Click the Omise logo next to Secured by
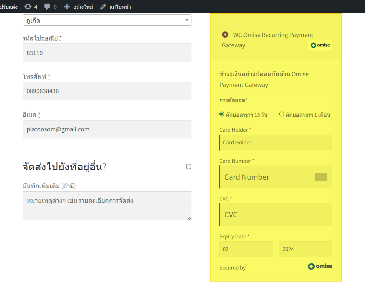Image resolution: width=365 pixels, height=288 pixels. click(320, 266)
